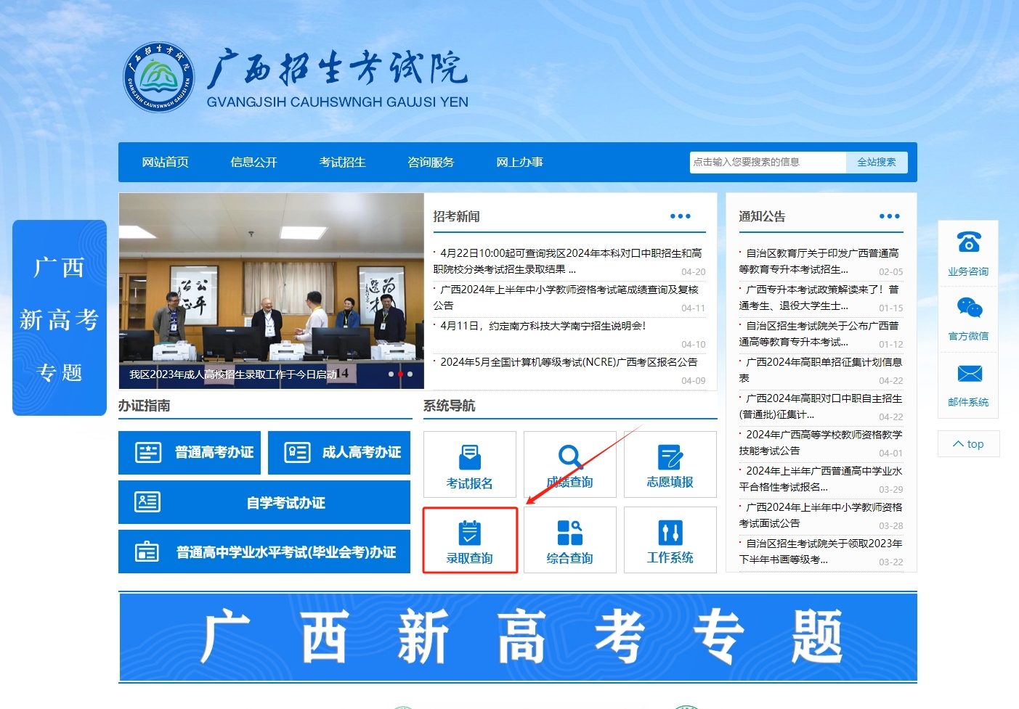
Task: Click the 招考新闻 section heading
Action: (456, 216)
